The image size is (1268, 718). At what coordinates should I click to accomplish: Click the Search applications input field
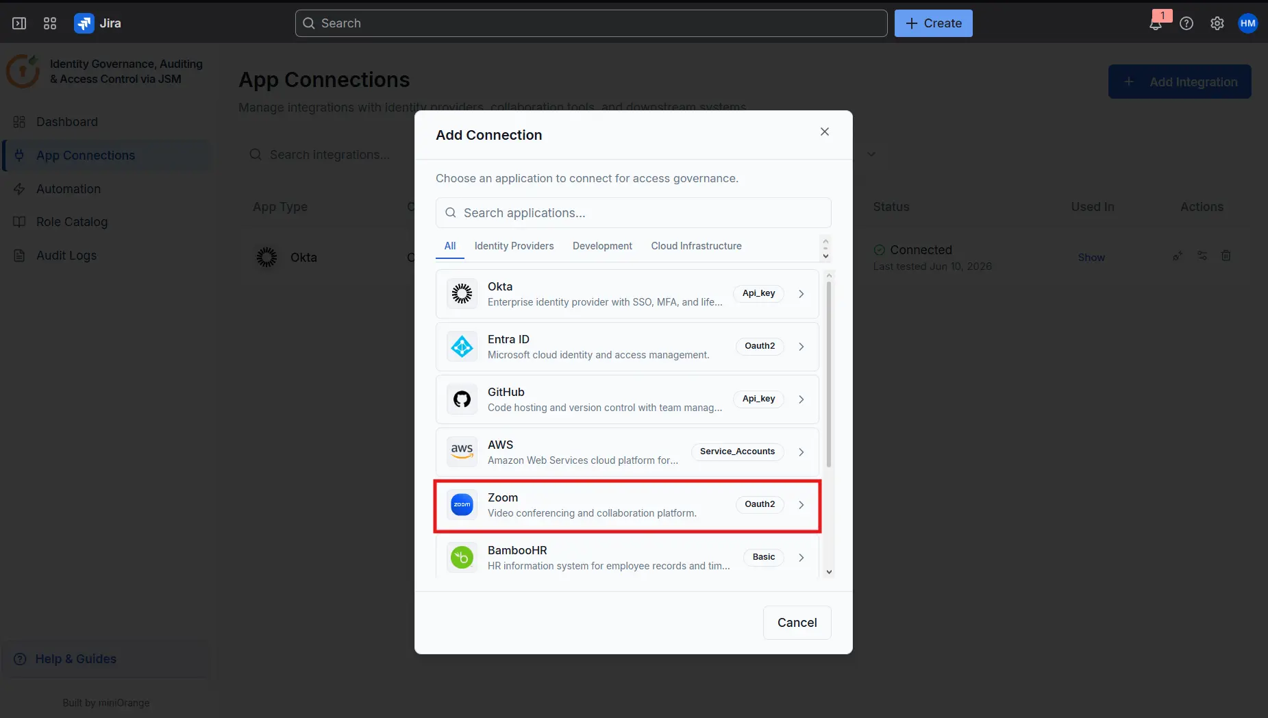tap(633, 213)
